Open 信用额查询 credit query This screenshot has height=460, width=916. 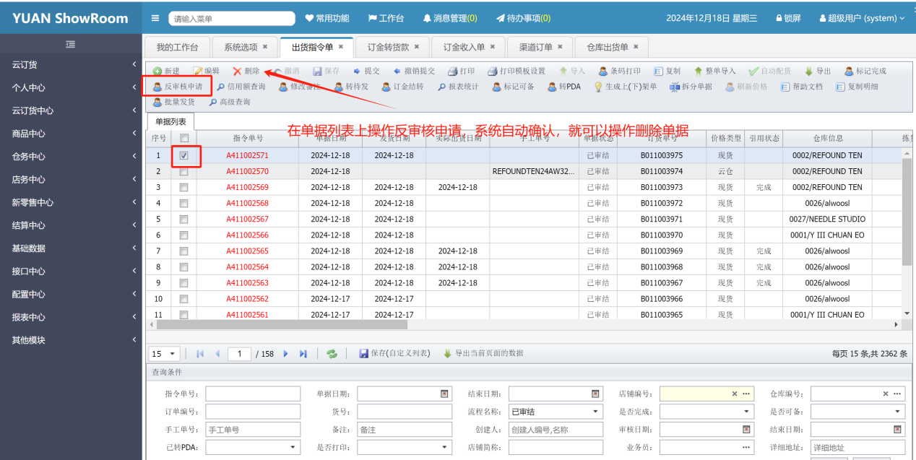(x=241, y=87)
